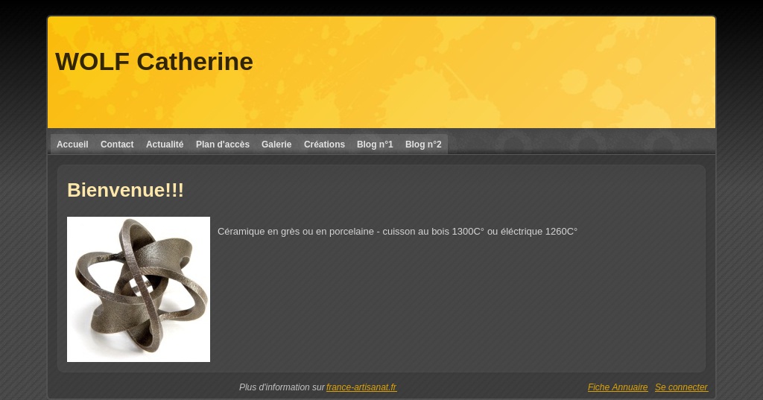This screenshot has height=400, width=763.
Task: Click the WOLF Catherine site title
Action: tap(154, 62)
